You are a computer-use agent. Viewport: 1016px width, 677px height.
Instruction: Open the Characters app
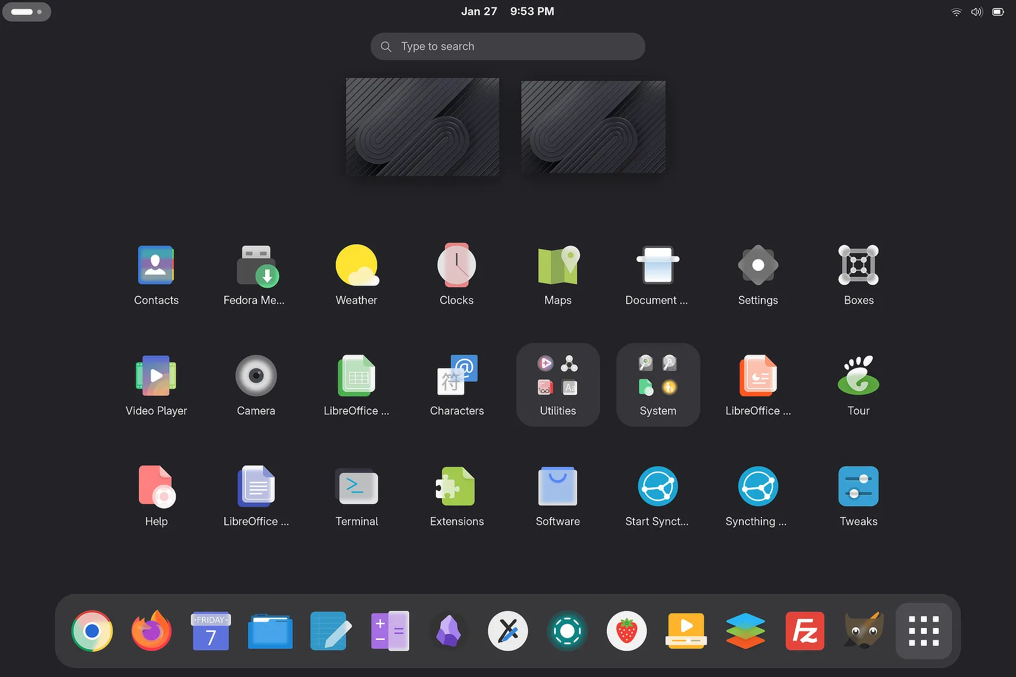457,376
